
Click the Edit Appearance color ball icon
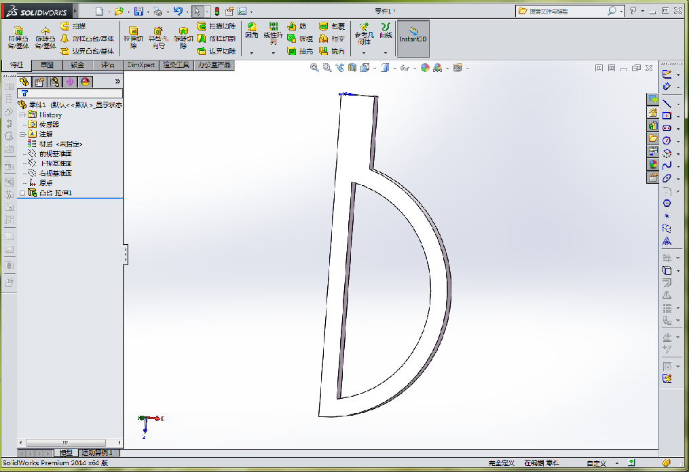click(x=425, y=68)
